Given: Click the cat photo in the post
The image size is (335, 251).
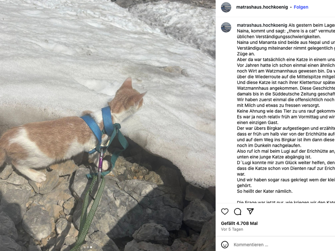Looking at the screenshot, I should pyautogui.click(x=108, y=125).
